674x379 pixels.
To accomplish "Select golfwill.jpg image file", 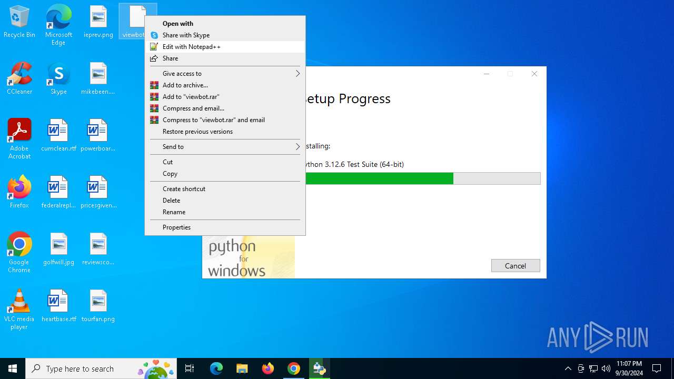I will (58, 250).
